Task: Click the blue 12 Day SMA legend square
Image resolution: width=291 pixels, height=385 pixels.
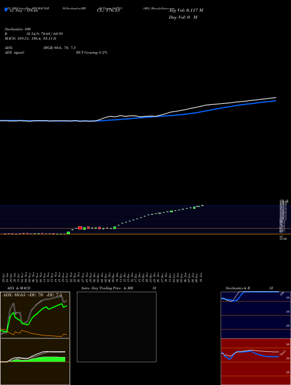Action: point(6,10)
